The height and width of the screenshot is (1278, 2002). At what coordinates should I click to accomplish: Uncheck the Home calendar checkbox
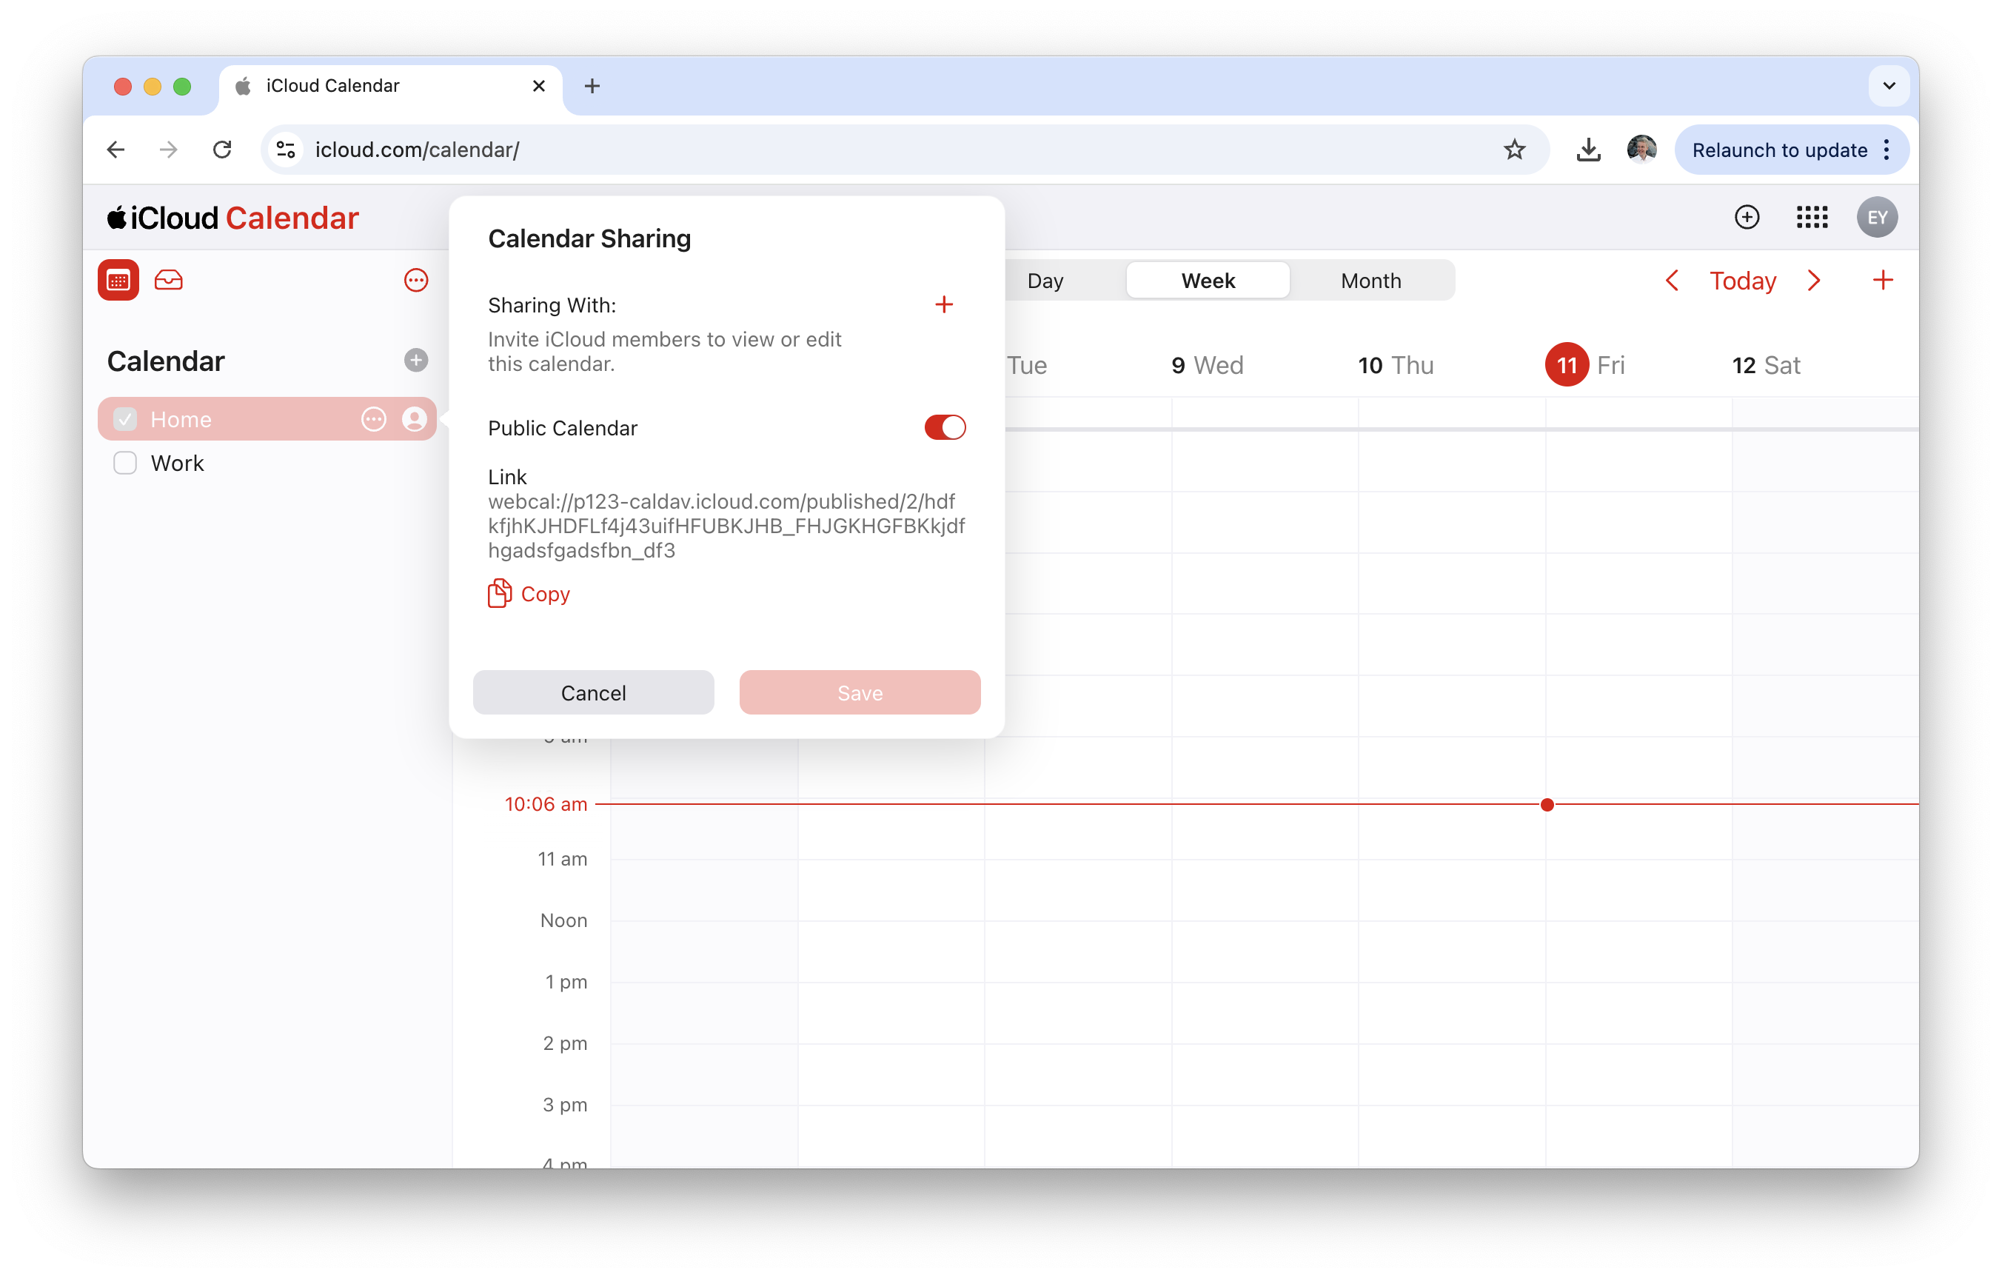pos(124,419)
